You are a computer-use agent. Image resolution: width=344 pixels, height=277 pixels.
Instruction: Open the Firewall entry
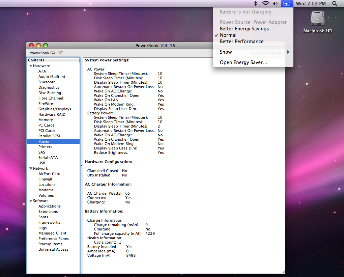coord(53,179)
